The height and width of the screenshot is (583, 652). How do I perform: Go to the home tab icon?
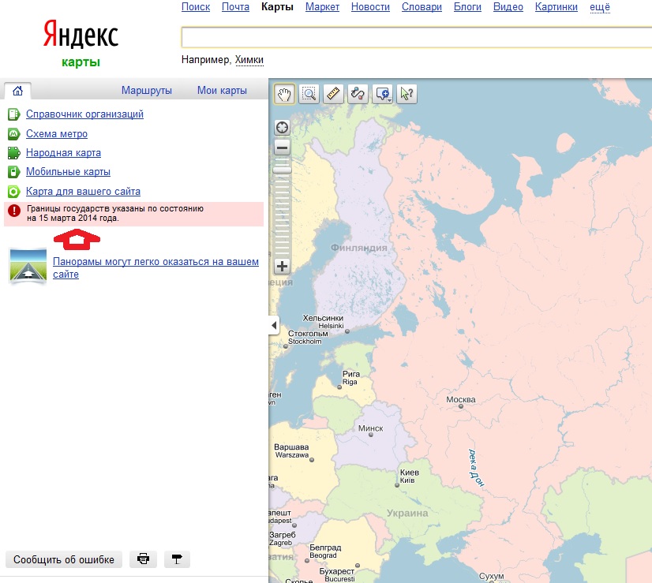click(17, 91)
